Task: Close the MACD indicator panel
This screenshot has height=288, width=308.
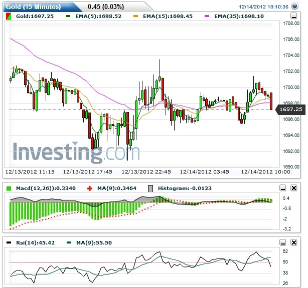Action: coord(294,188)
